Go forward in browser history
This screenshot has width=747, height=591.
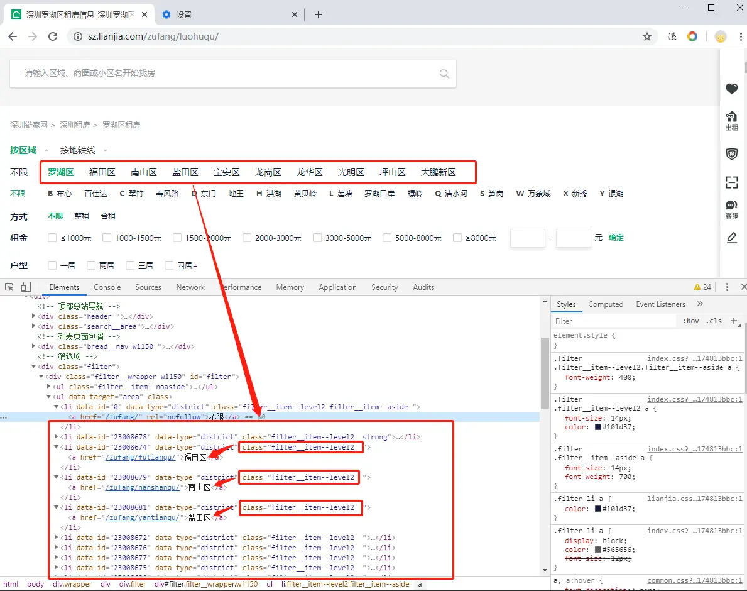[x=33, y=36]
